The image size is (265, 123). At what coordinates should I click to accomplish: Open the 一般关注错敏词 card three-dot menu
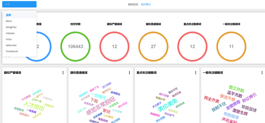click(262, 73)
